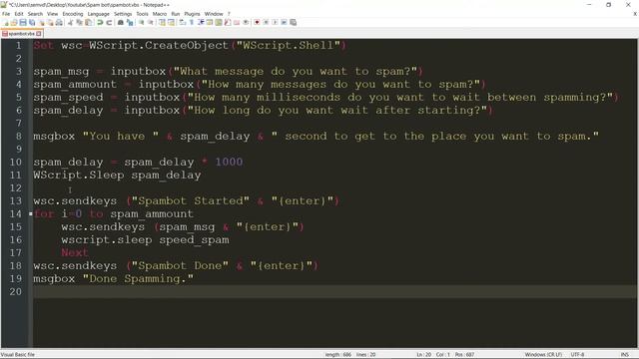Image resolution: width=639 pixels, height=359 pixels.
Task: Save the recorded macro icon
Action: [293, 22]
